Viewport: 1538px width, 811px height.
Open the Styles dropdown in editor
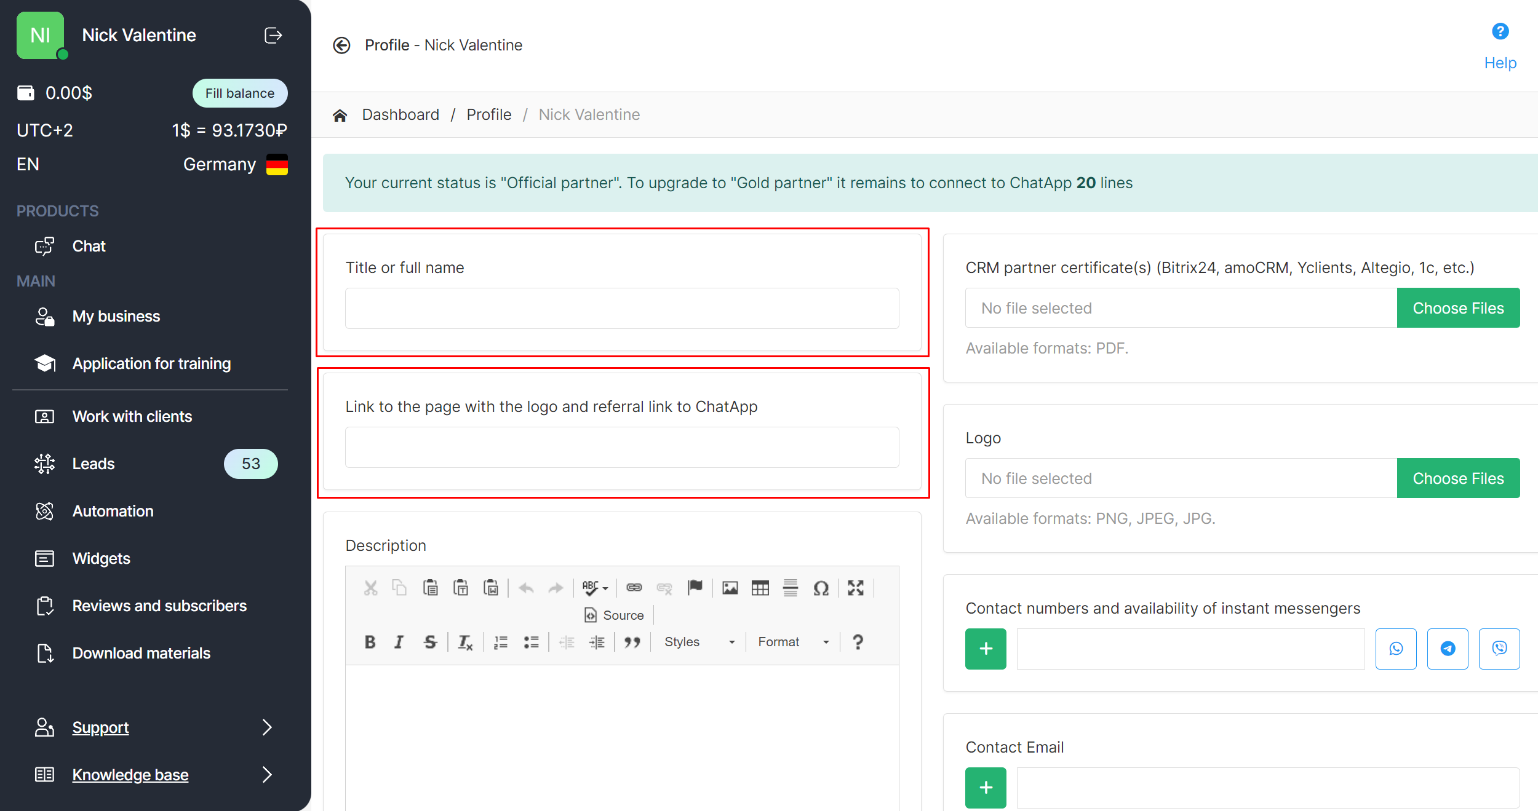coord(699,642)
